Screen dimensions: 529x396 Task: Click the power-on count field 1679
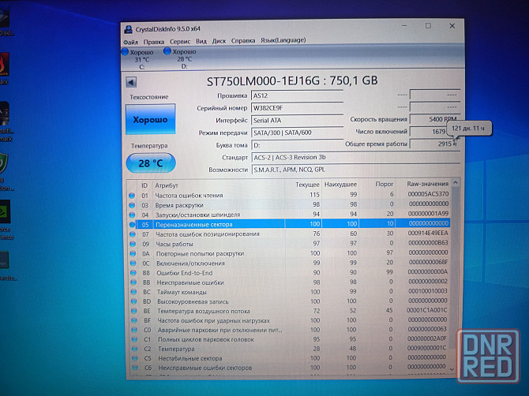tap(434, 132)
